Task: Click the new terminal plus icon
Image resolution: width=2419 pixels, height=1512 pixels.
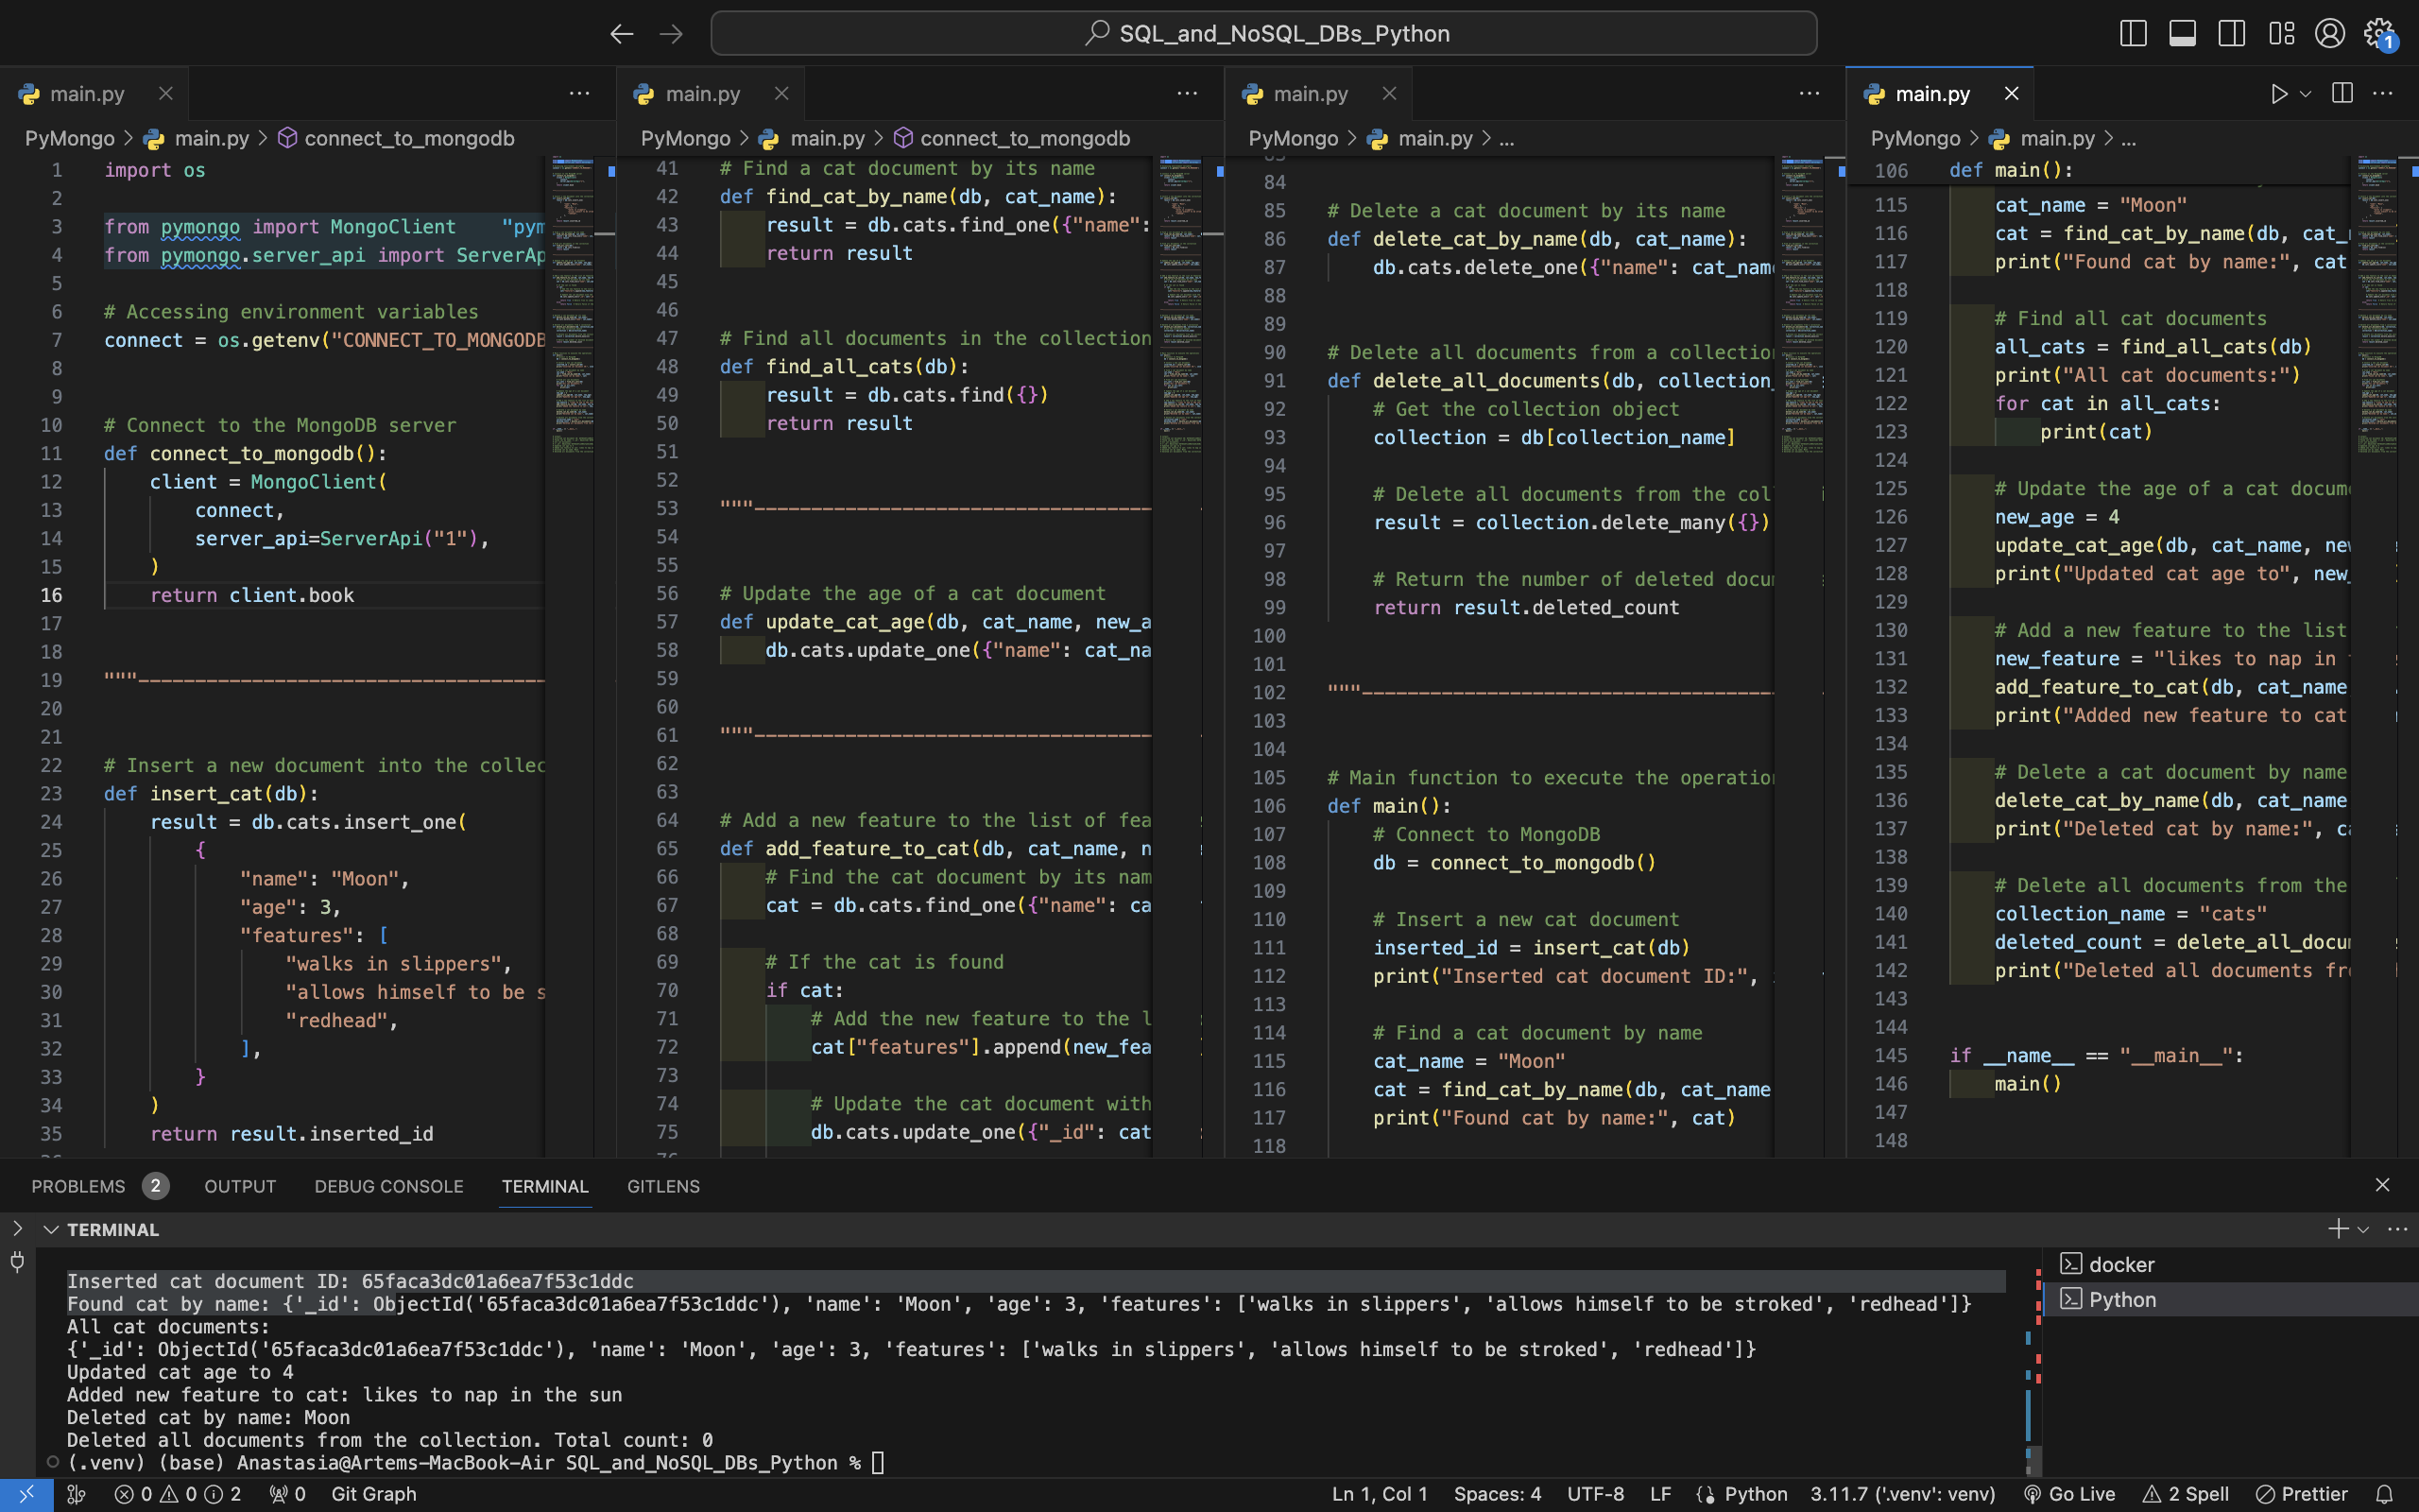Action: point(2337,1229)
